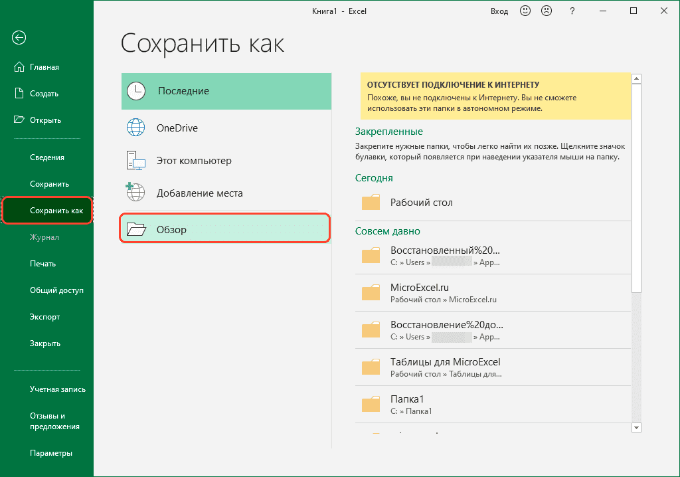This screenshot has height=477, width=680.
Task: Select the Последние (Recent) clock icon
Action: click(x=136, y=91)
